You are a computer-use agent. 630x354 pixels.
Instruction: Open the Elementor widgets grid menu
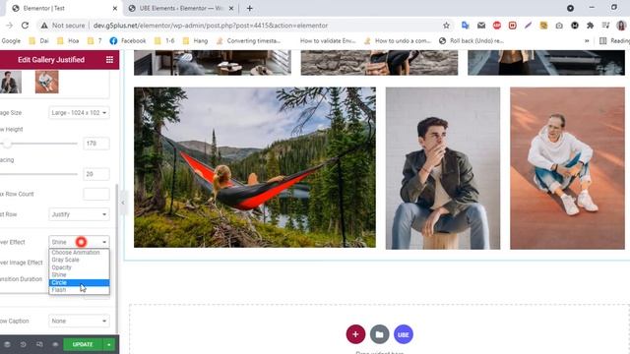(109, 60)
